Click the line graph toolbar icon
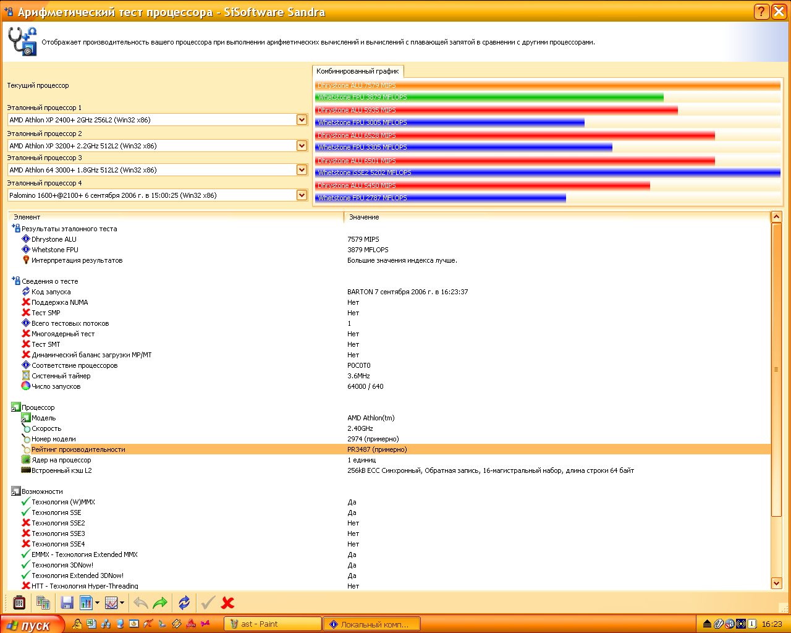The image size is (791, 633). tap(111, 603)
